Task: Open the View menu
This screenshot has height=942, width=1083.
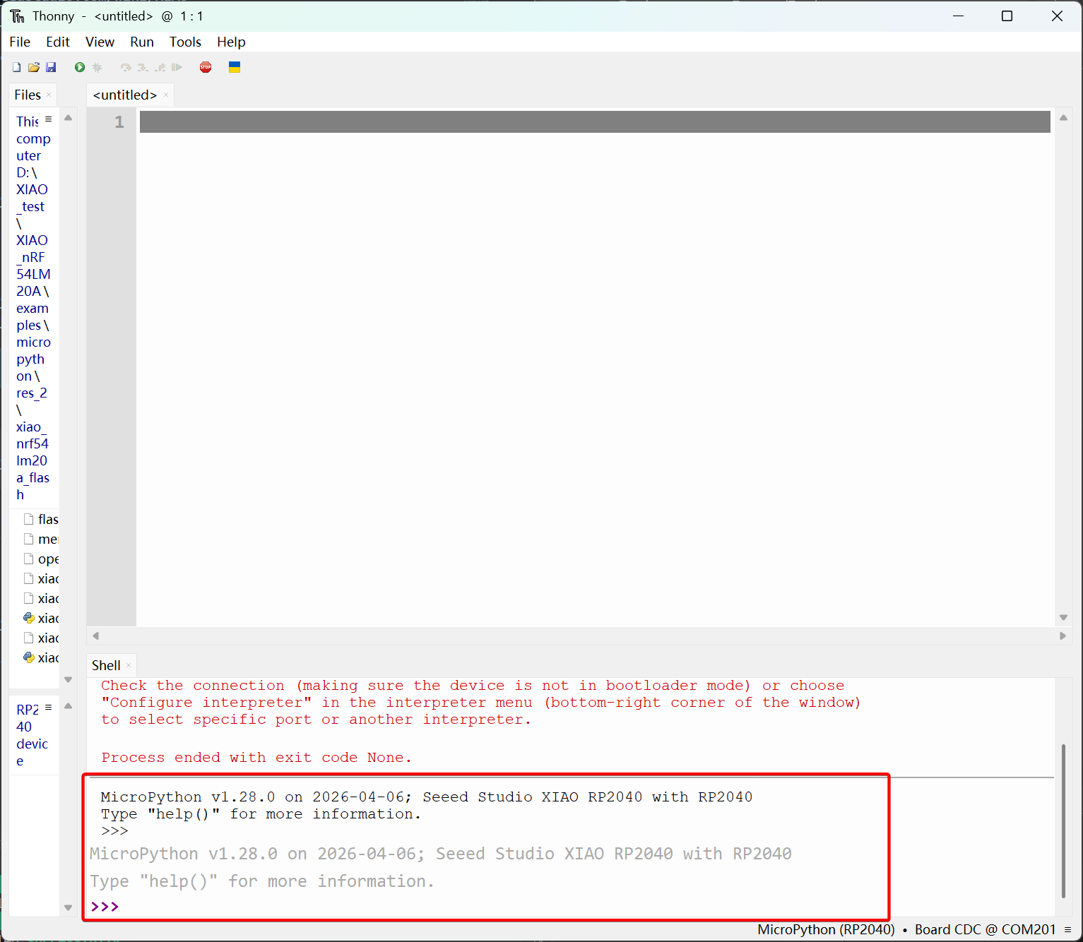Action: click(x=100, y=42)
